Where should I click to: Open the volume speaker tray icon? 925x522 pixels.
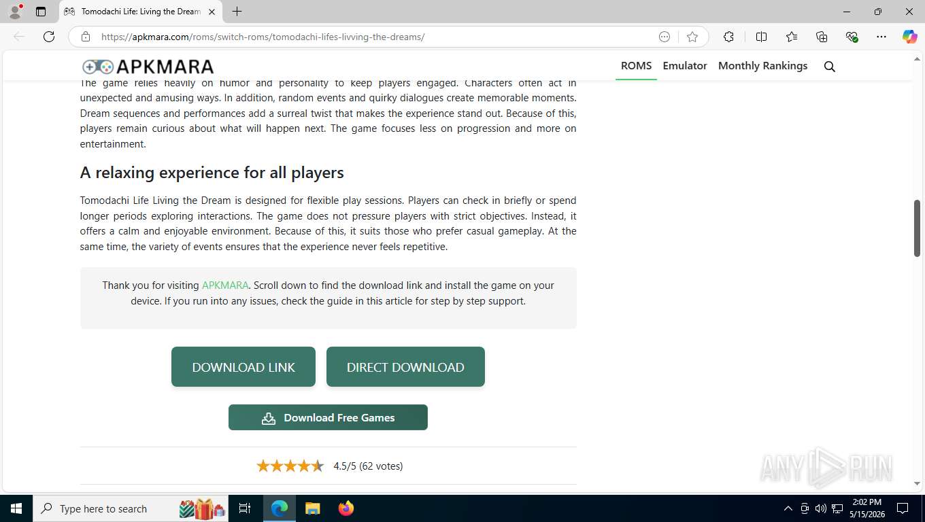pyautogui.click(x=821, y=508)
